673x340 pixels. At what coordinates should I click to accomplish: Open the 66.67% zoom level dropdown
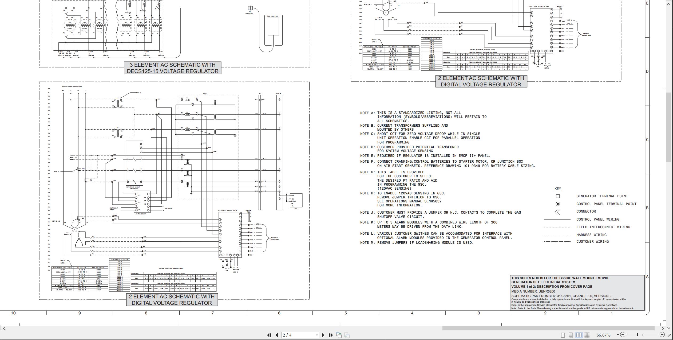(x=617, y=335)
